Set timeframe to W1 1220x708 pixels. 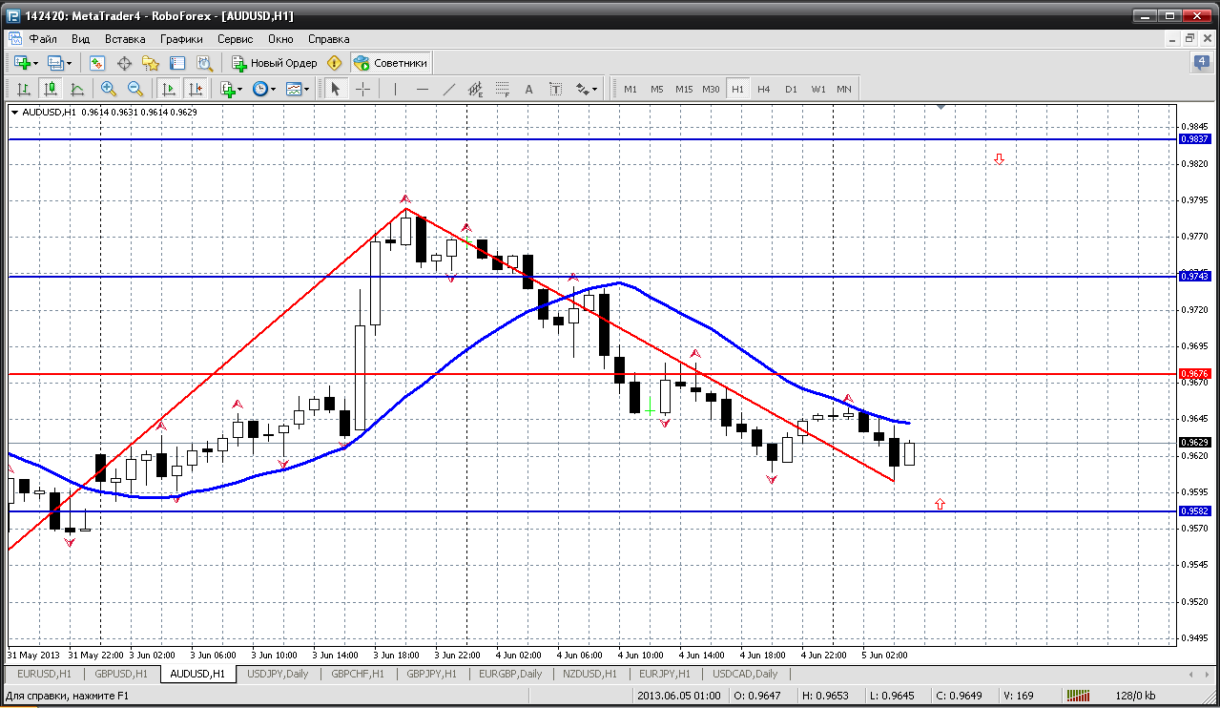click(818, 89)
